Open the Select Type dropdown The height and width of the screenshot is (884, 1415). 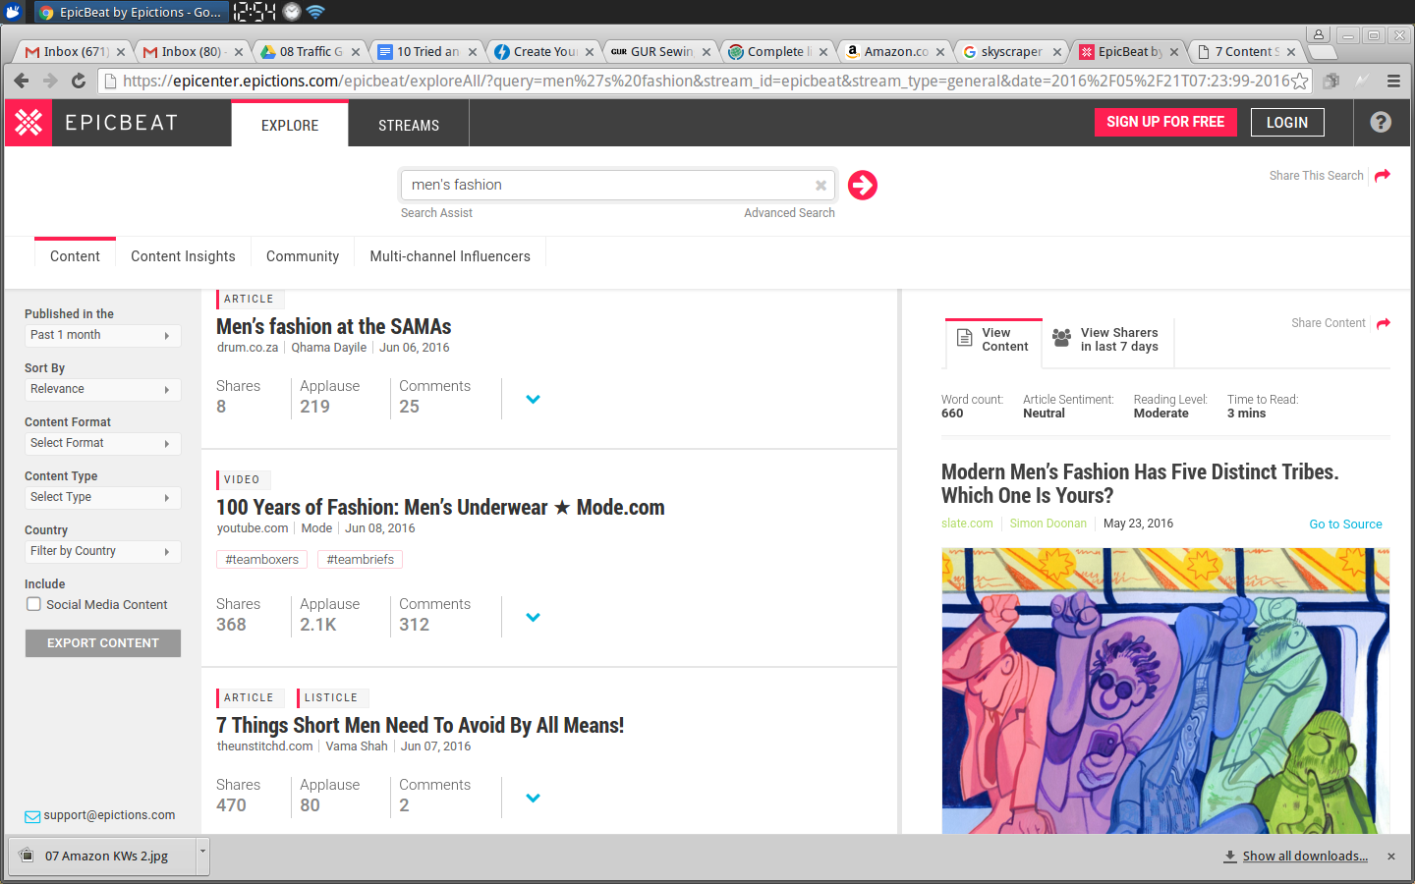click(103, 497)
